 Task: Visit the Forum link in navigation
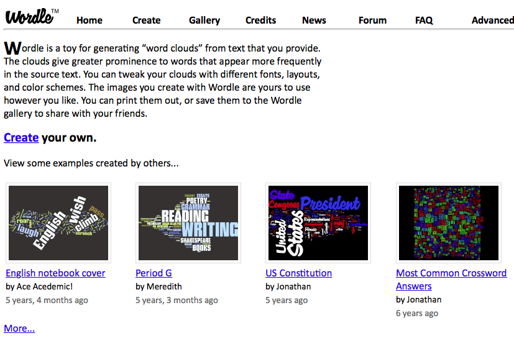(372, 20)
